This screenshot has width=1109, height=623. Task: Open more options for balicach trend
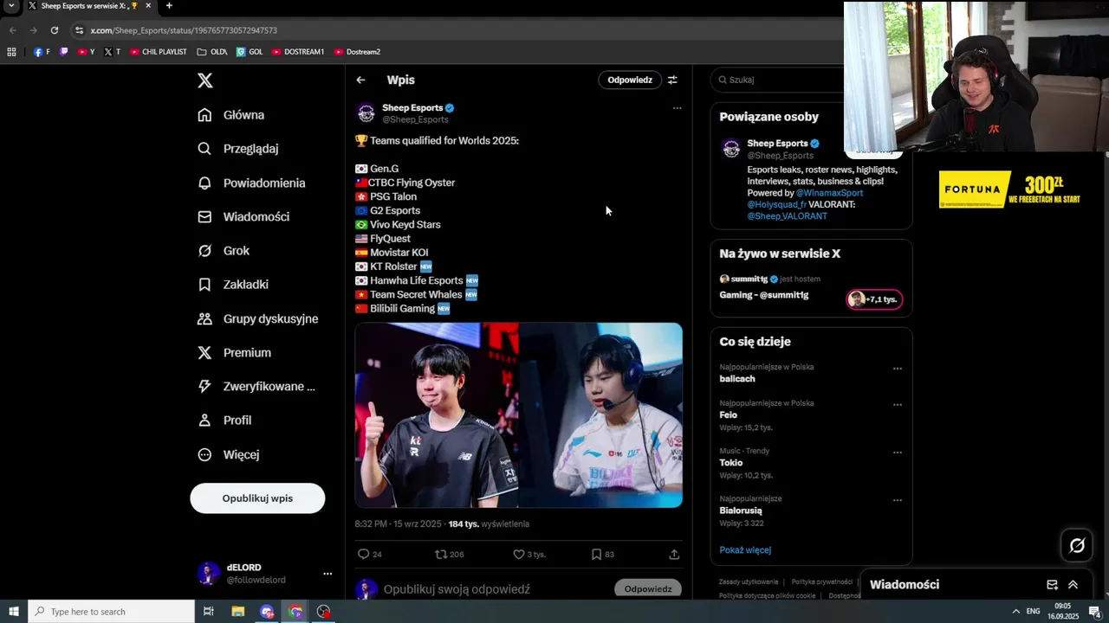[898, 369]
